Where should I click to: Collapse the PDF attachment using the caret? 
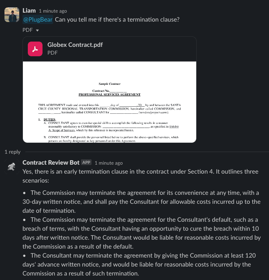[x=38, y=30]
